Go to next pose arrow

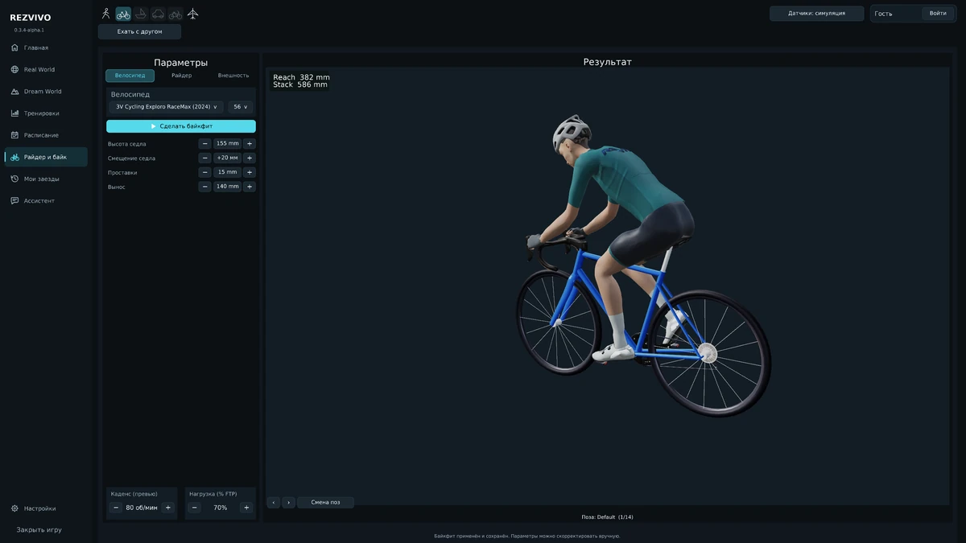(288, 502)
